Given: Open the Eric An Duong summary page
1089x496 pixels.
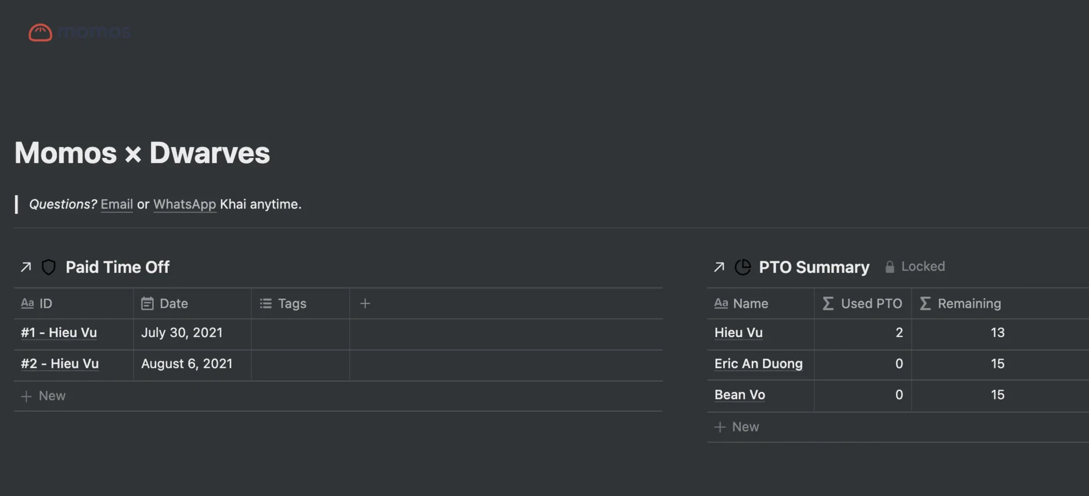Looking at the screenshot, I should point(758,364).
